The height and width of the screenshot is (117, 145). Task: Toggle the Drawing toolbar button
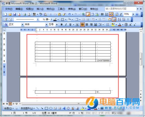pos(111,14)
